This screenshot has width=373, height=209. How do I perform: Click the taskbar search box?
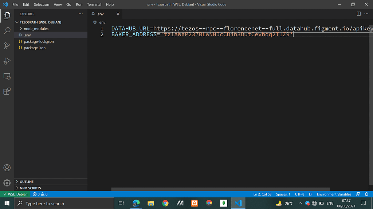point(64,203)
